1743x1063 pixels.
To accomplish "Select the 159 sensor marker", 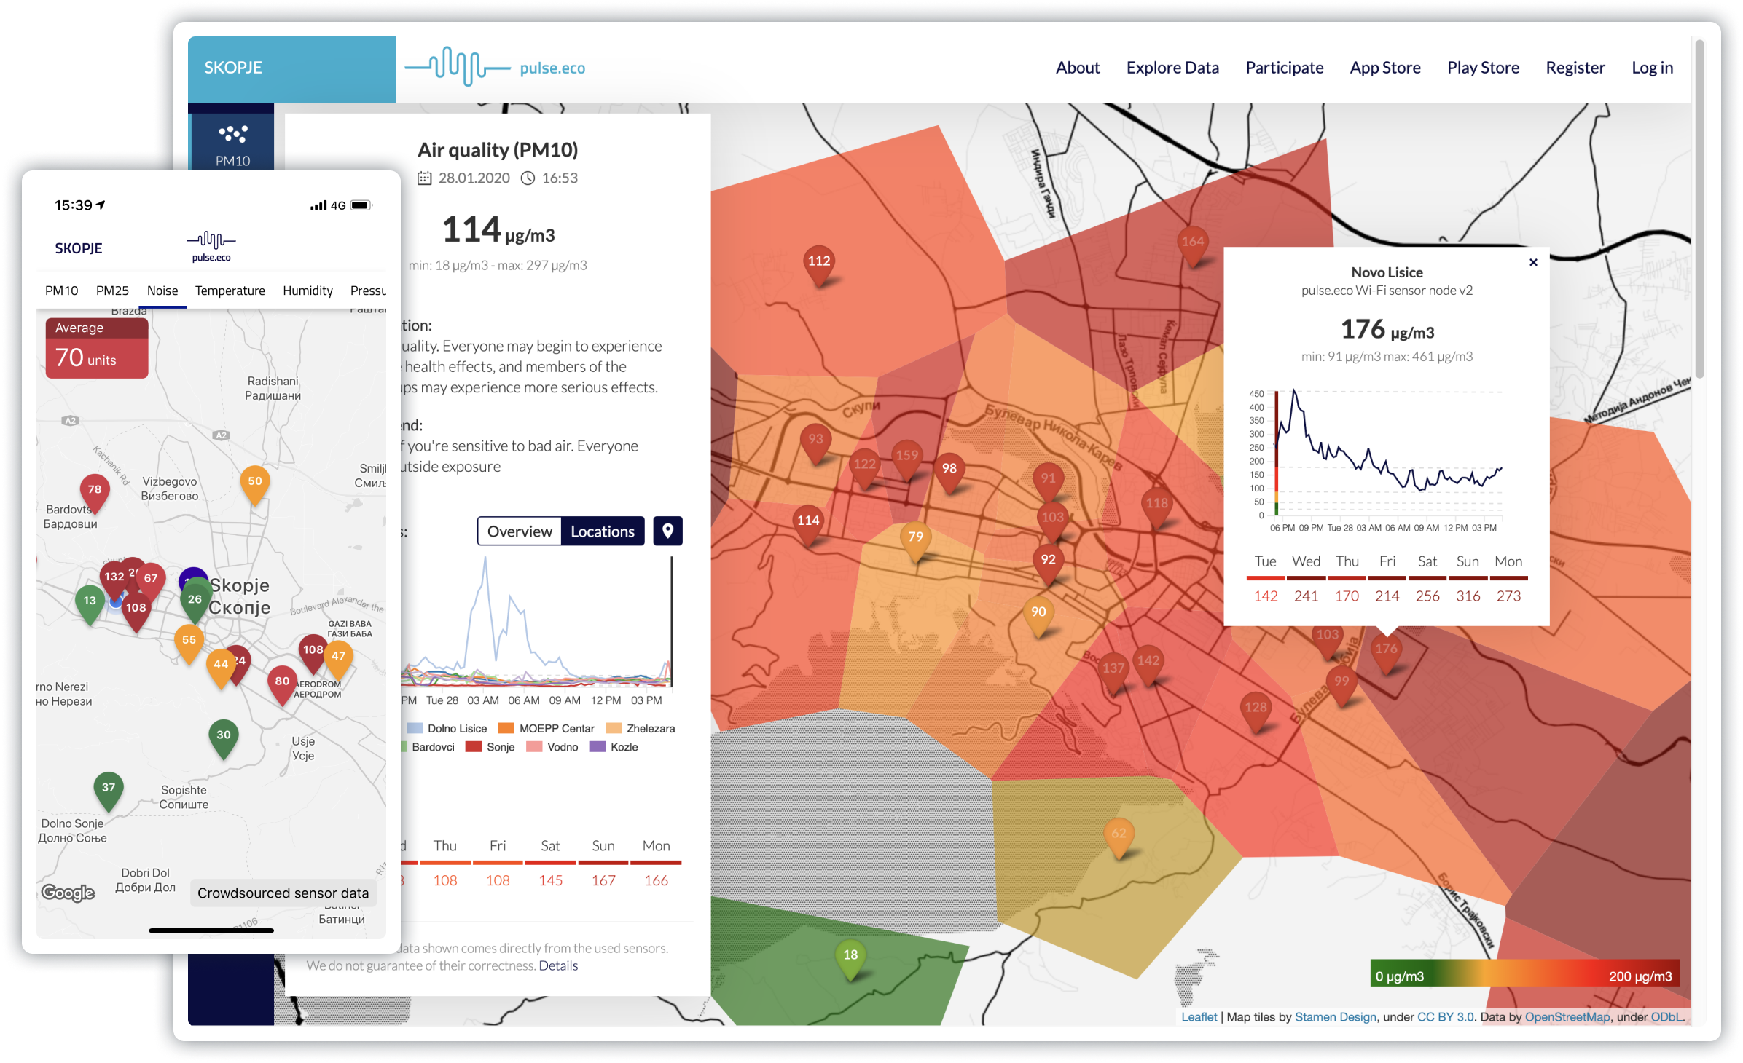I will tap(906, 459).
